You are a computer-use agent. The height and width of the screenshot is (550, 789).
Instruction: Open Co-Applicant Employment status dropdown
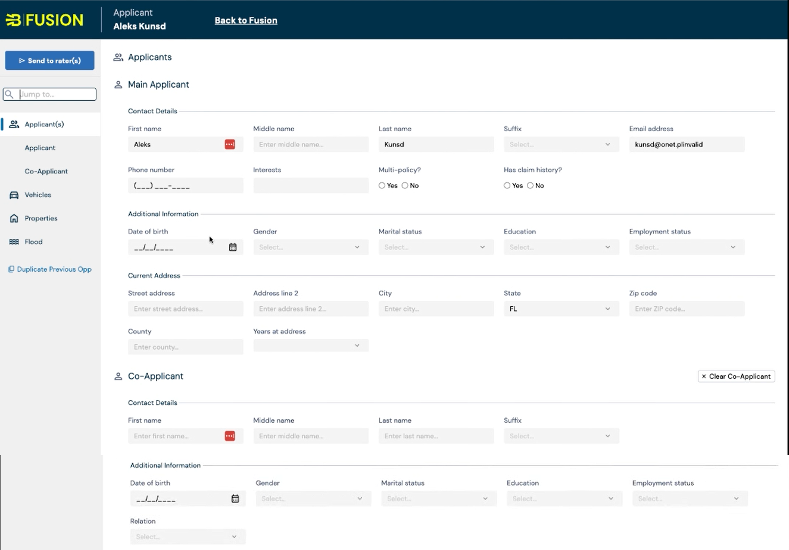click(690, 499)
